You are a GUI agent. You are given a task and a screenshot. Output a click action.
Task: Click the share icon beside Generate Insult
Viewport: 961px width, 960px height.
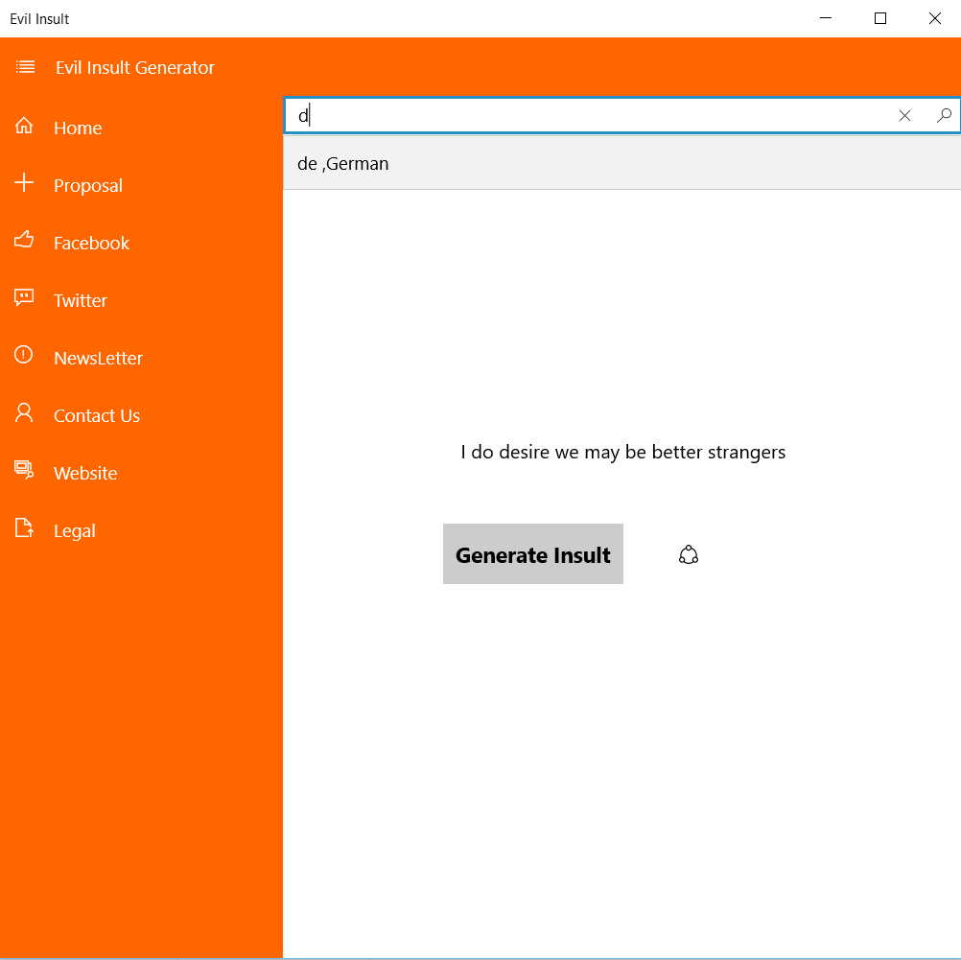pyautogui.click(x=689, y=554)
